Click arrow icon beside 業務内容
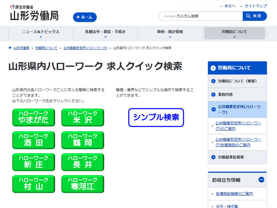277x208 pixels. point(213,95)
